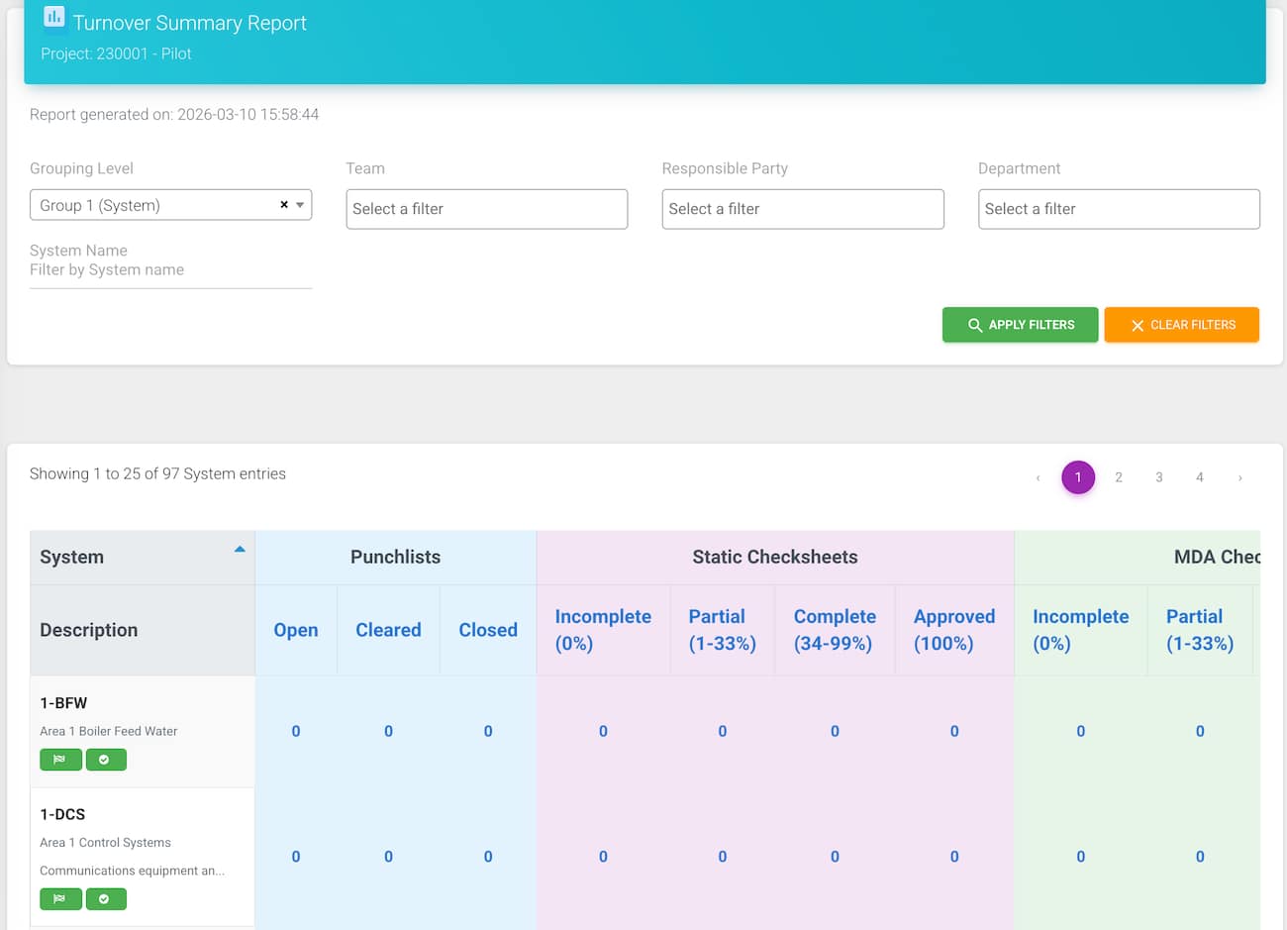This screenshot has height=930, width=1287.
Task: Switch to page 4 of system entries
Action: coord(1199,477)
